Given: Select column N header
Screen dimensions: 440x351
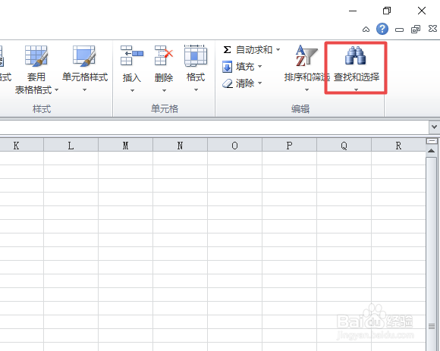Looking at the screenshot, I should tap(180, 146).
